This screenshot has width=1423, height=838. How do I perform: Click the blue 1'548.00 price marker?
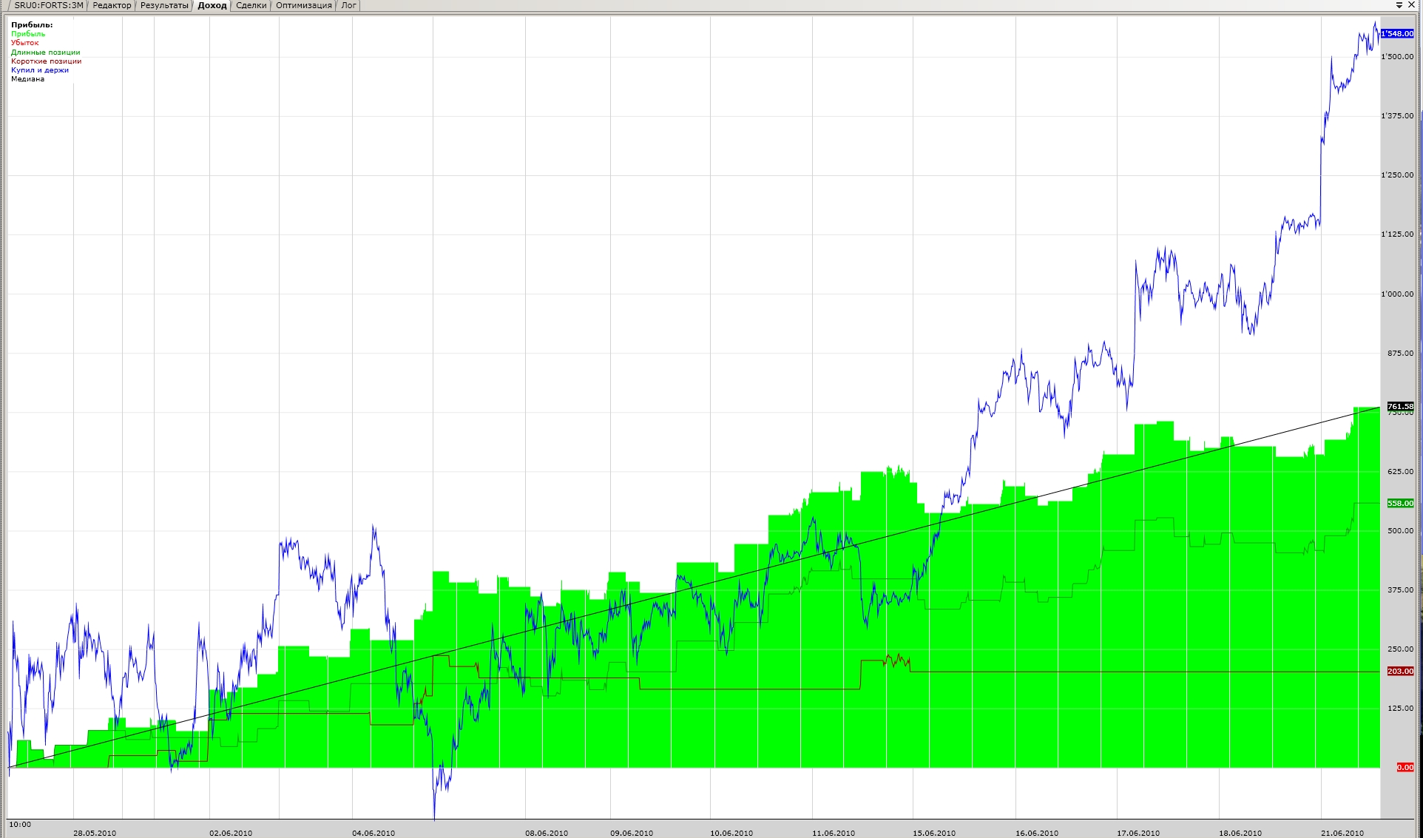pos(1397,34)
